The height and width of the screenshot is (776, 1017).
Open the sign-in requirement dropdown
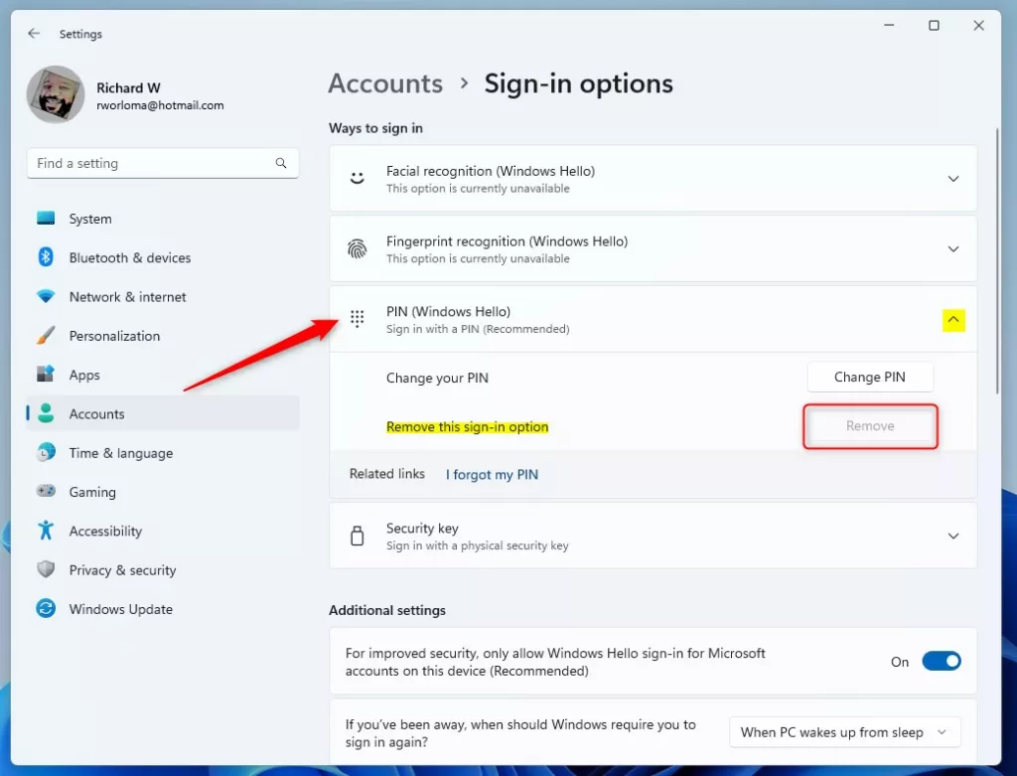pyautogui.click(x=843, y=732)
